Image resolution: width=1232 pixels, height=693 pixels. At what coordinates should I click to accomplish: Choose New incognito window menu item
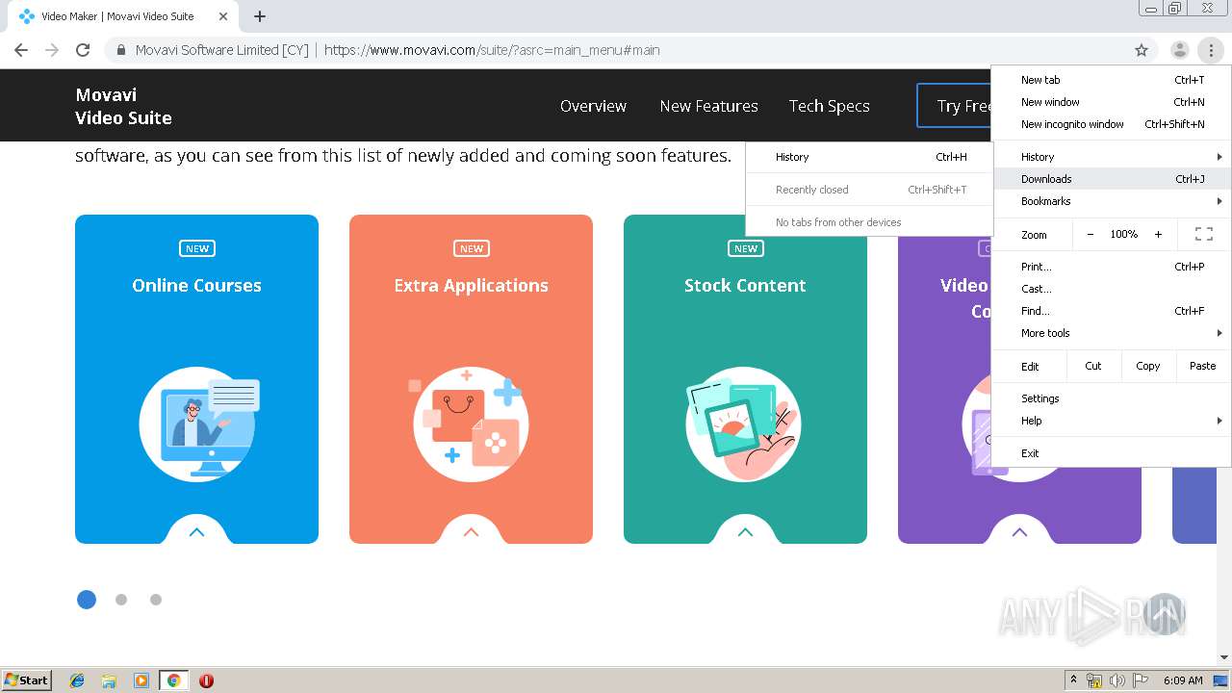(x=1112, y=124)
